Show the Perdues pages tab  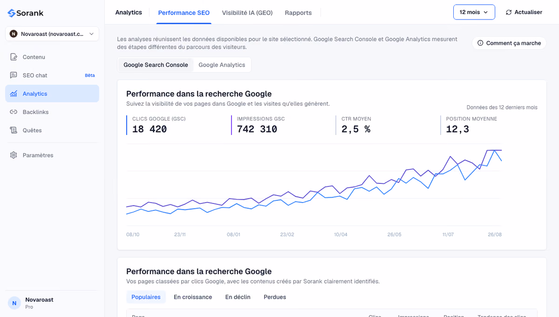(x=275, y=297)
